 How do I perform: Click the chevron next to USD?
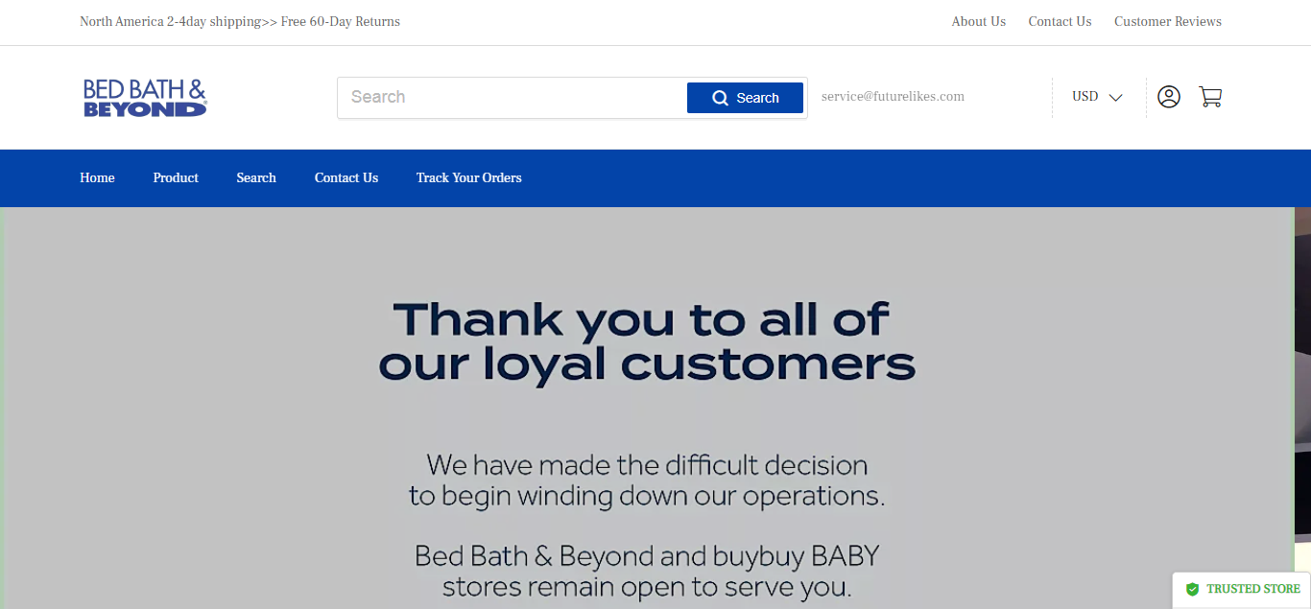(1115, 97)
